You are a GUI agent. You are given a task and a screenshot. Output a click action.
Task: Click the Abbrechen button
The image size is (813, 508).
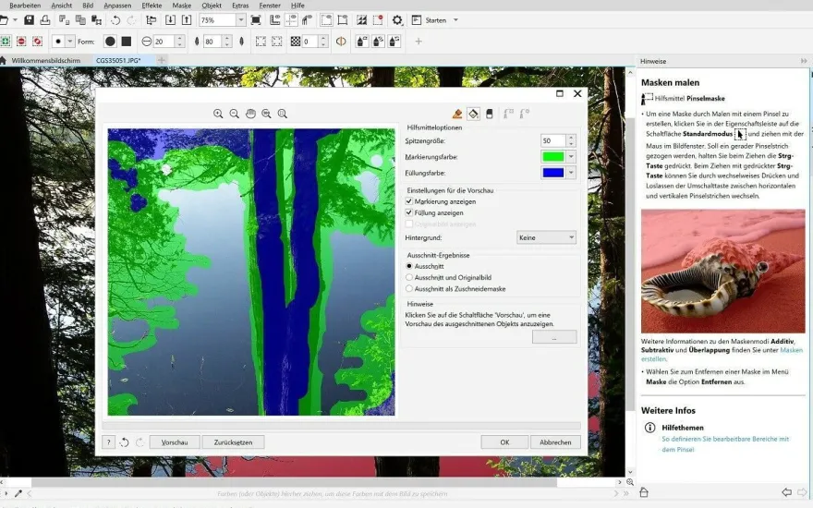click(x=555, y=442)
